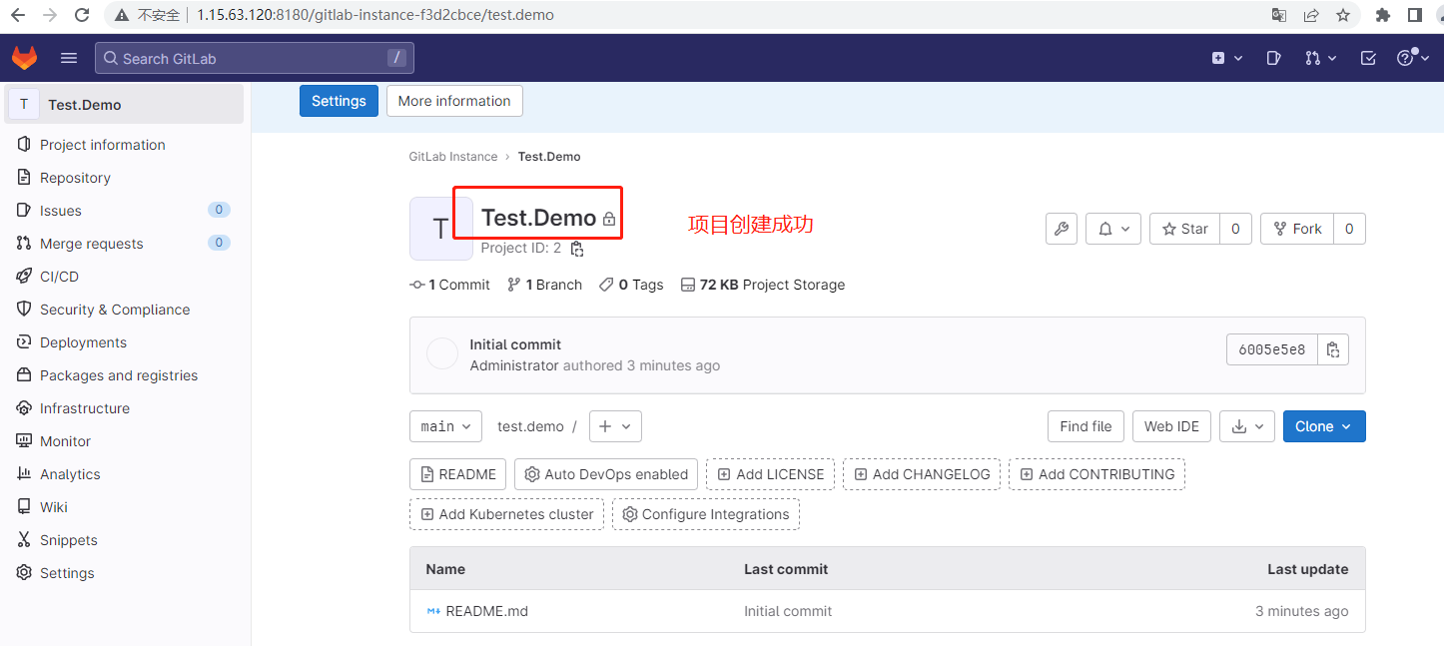The width and height of the screenshot is (1444, 646).
Task: Click Add LICENSE dashed button
Action: coord(771,474)
